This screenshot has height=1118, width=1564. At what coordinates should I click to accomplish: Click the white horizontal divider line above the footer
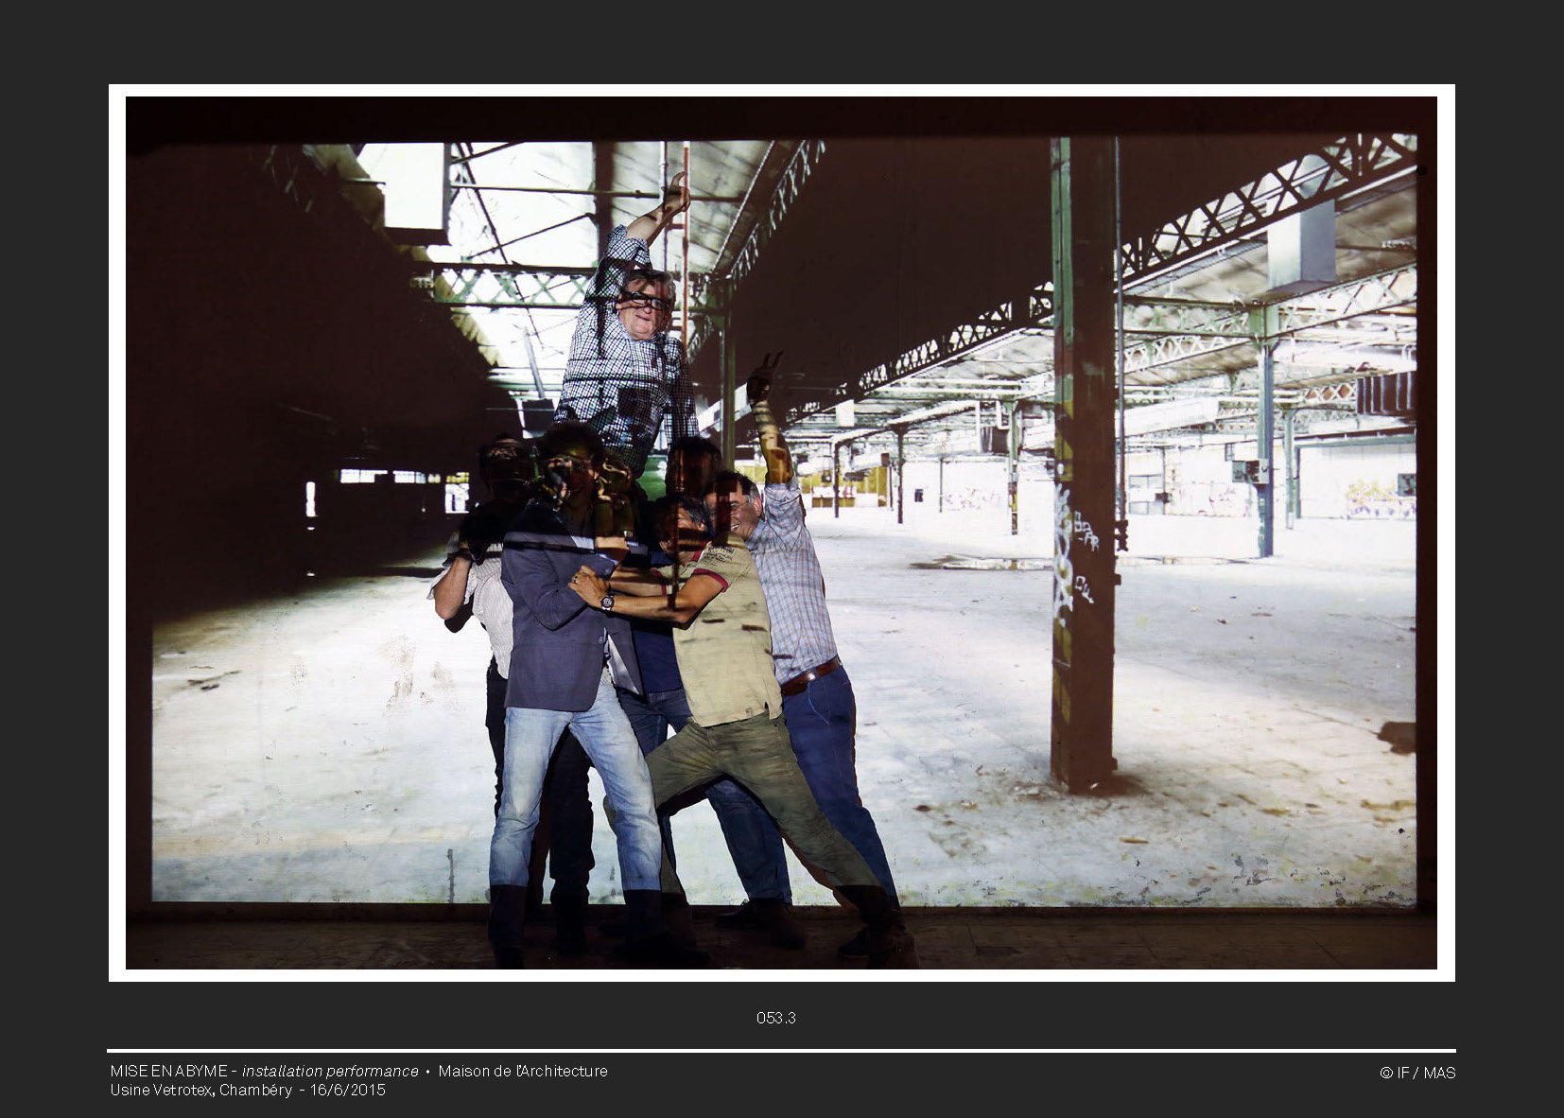coord(781,1051)
